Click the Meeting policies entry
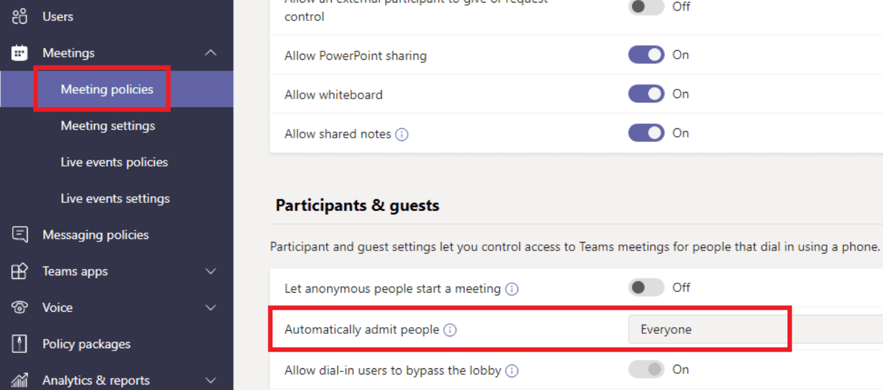Viewport: 883px width, 390px height. pyautogui.click(x=106, y=89)
